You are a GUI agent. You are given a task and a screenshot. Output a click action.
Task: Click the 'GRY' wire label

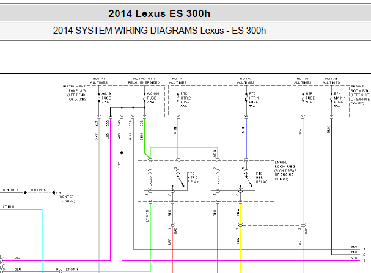pyautogui.click(x=97, y=137)
